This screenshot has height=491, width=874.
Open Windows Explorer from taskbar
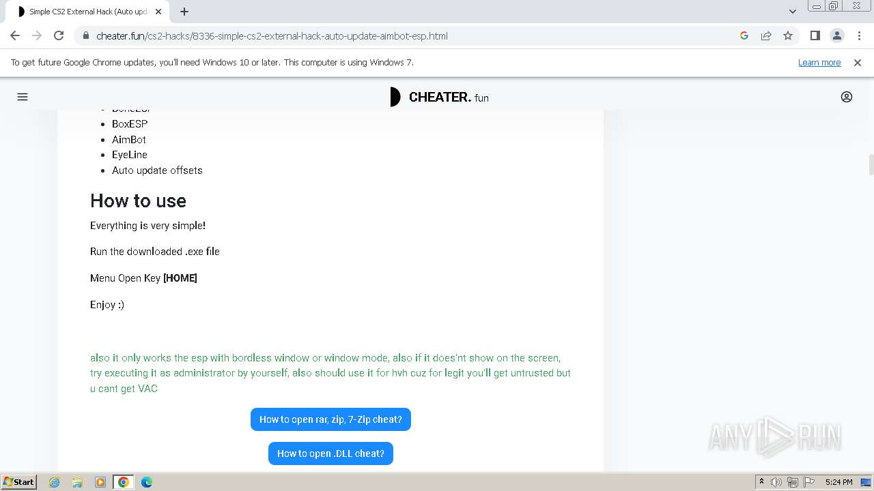click(x=77, y=482)
